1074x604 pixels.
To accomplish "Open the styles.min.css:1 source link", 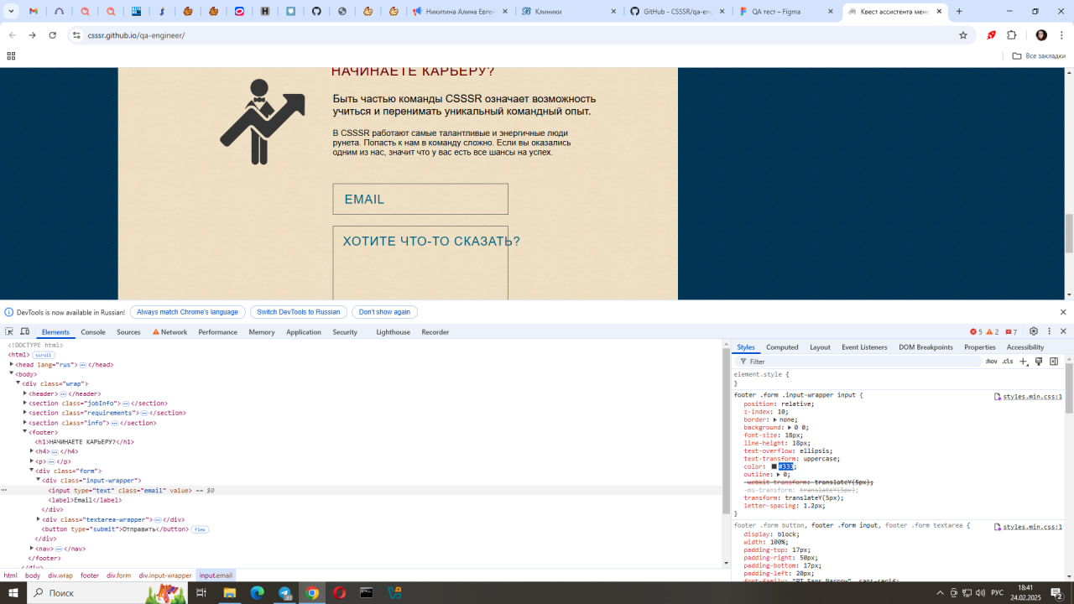I will coord(1032,396).
